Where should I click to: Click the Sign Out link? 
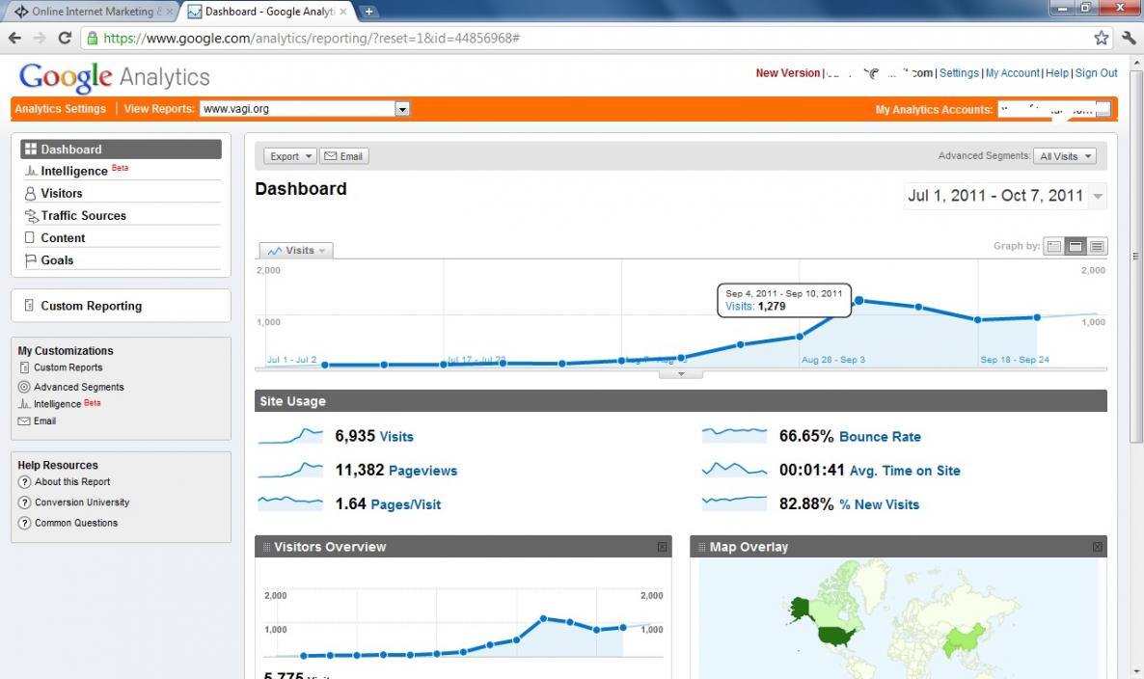[x=1097, y=73]
